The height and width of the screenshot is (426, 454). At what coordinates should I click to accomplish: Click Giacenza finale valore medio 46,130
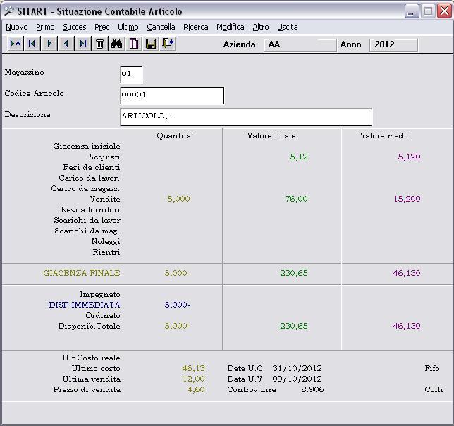[x=407, y=273]
